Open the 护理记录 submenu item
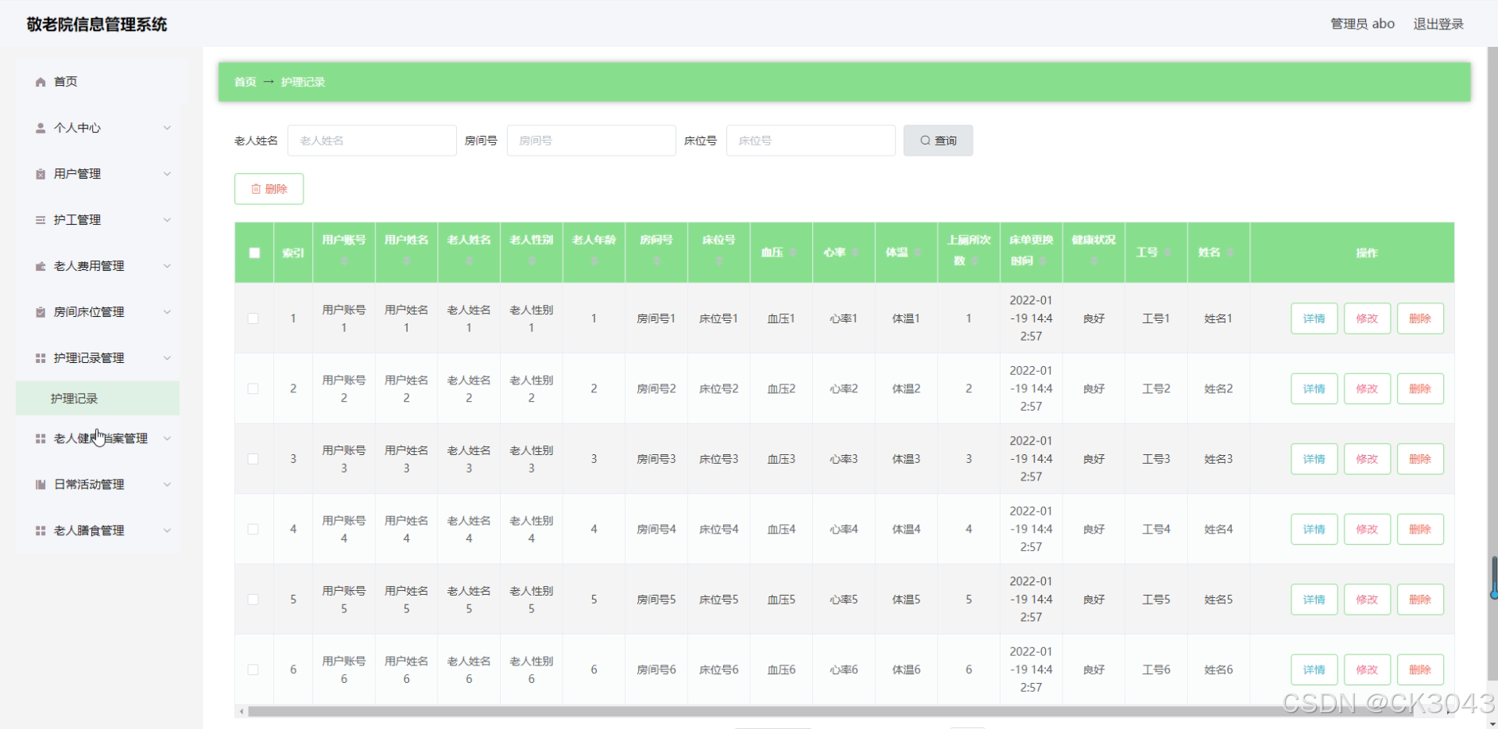 point(75,399)
